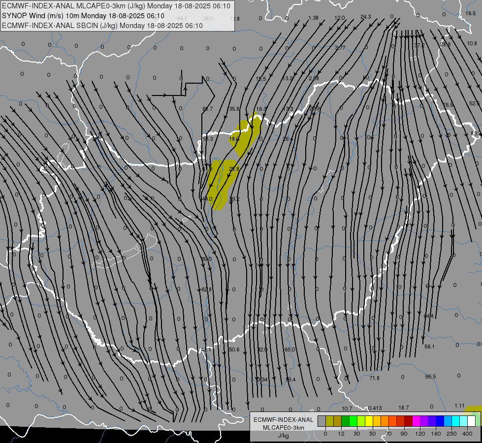Click the 48.1 value near southern border
Viewport: 482px width, 443px height.
coord(206,349)
